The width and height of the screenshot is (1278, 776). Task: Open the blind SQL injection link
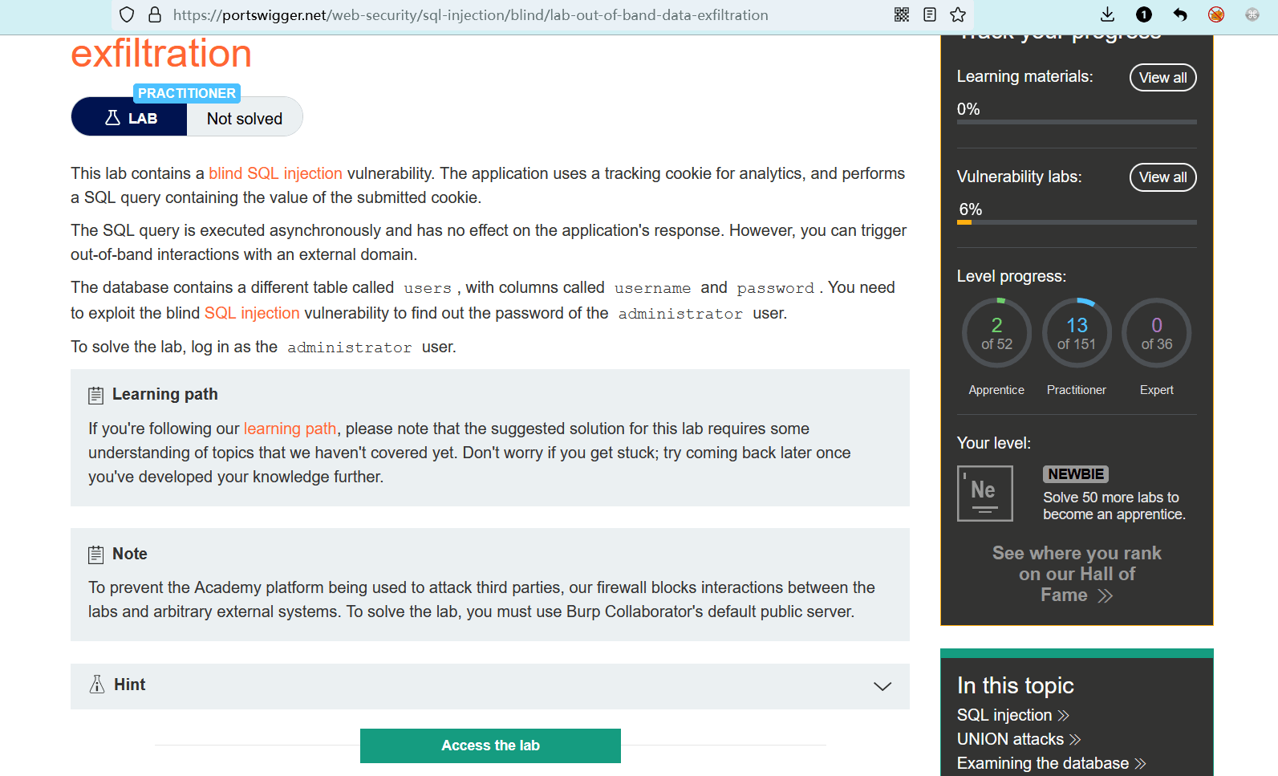tap(275, 173)
